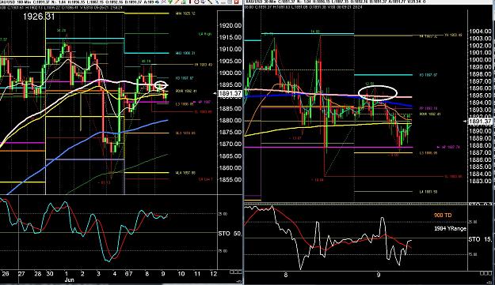The width and height of the screenshot is (495, 285).
Task: Click the ML3 1874.05 level label
Action: (185, 133)
